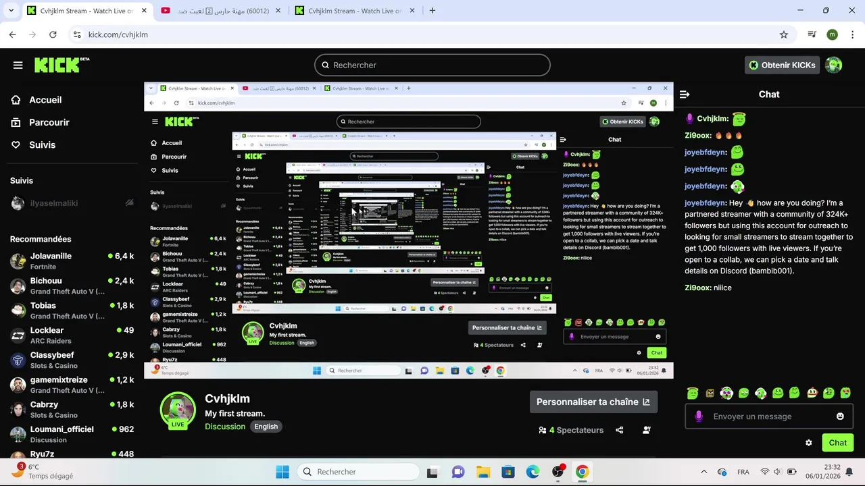Click the user-check icon beside share
865x486 pixels.
647,430
